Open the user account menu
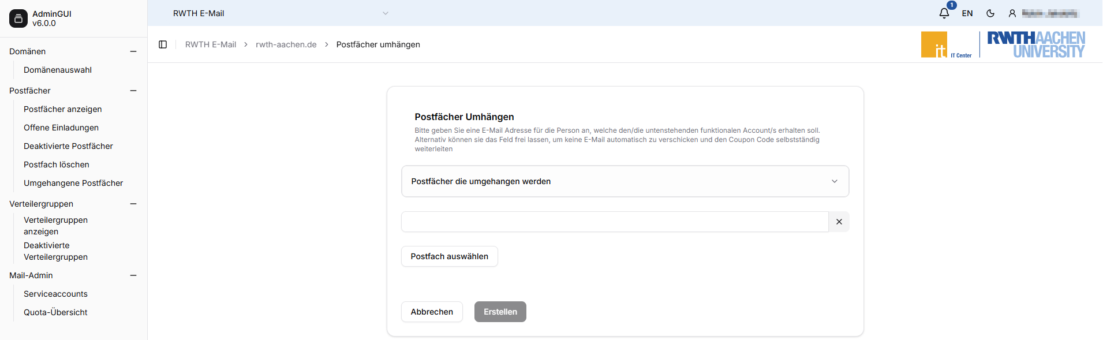 pyautogui.click(x=1044, y=13)
